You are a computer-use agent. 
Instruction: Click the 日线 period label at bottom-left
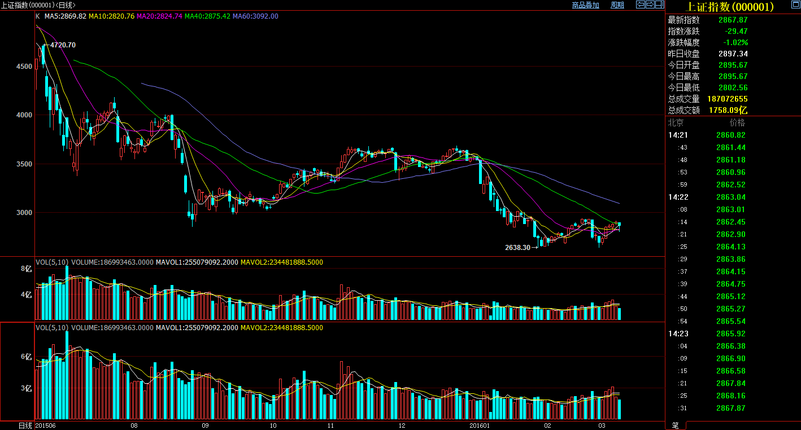(x=25, y=425)
